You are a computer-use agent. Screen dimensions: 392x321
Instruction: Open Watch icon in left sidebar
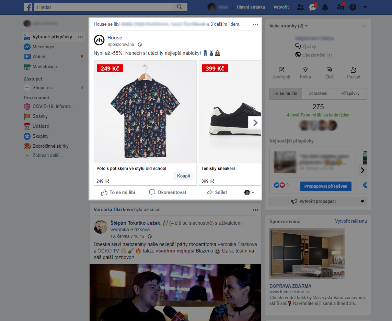27,57
